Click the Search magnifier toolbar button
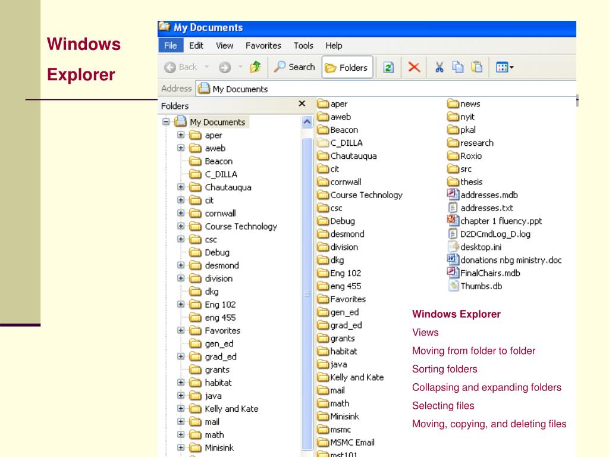609x457 pixels. tap(294, 67)
